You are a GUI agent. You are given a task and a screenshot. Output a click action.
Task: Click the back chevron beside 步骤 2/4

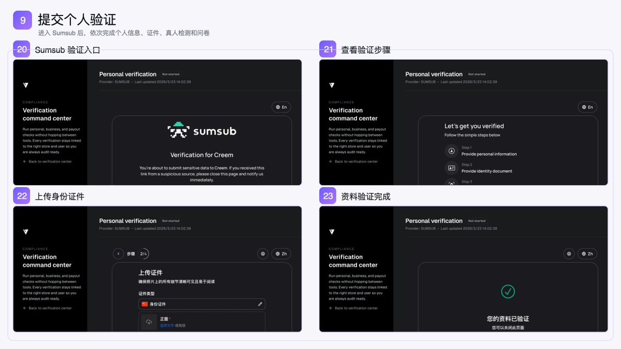tap(119, 254)
